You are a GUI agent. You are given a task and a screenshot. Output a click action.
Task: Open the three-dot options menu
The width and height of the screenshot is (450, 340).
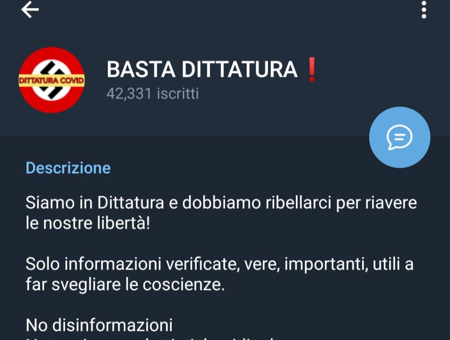pos(424,10)
